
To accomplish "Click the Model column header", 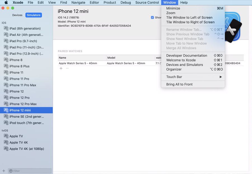I will [130, 58].
